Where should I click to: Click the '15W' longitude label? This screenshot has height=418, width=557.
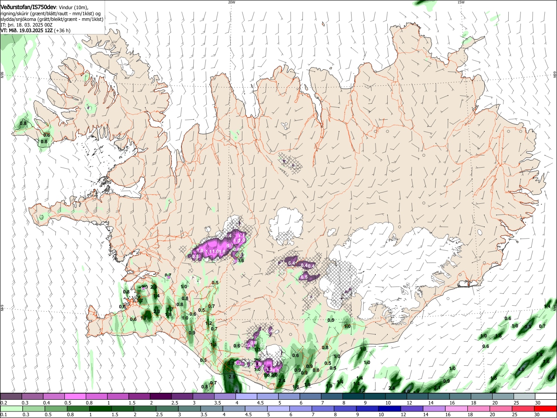tap(461, 2)
